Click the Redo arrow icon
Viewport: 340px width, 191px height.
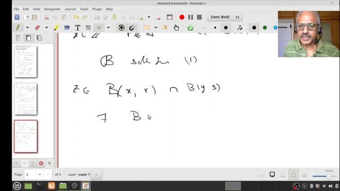pos(85,17)
